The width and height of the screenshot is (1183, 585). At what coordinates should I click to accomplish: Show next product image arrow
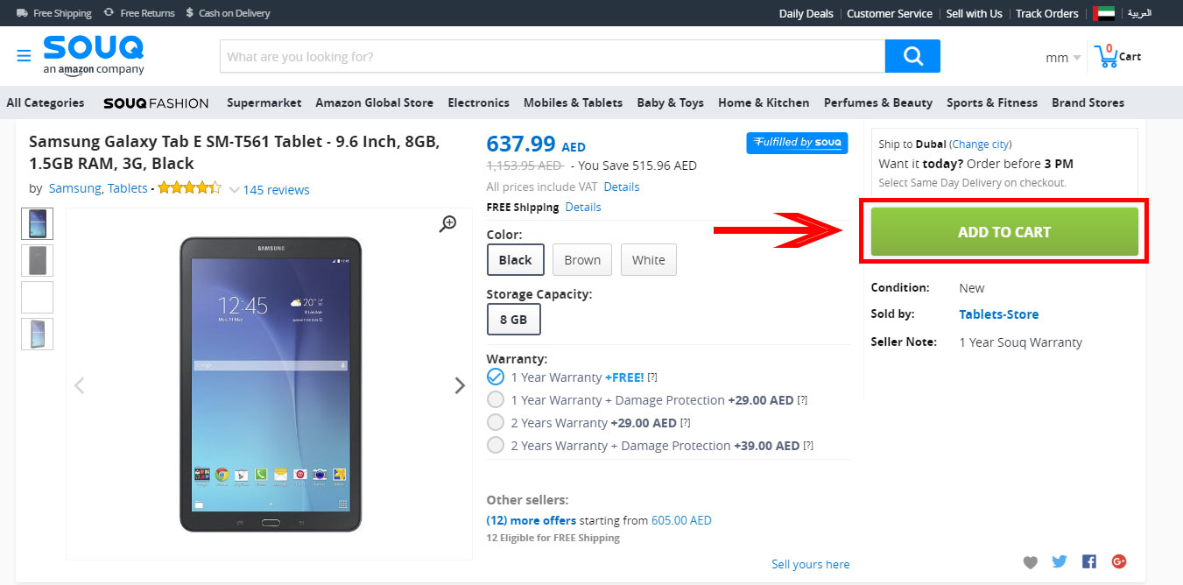pyautogui.click(x=459, y=385)
